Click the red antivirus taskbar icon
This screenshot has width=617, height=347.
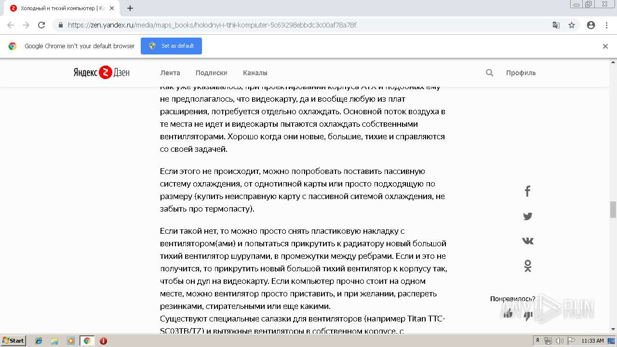point(103,341)
